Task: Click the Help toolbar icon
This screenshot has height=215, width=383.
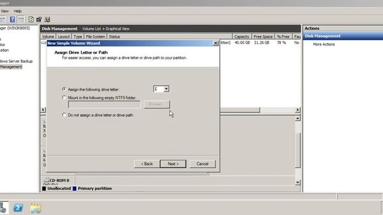Action: 13,20
